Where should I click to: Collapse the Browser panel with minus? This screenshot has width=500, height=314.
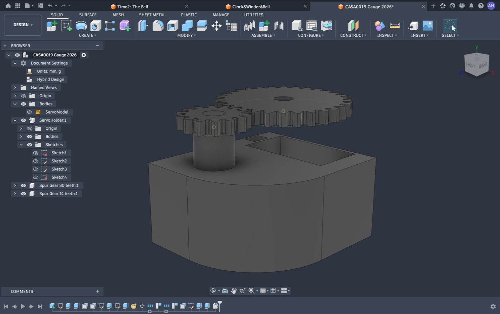[97, 46]
